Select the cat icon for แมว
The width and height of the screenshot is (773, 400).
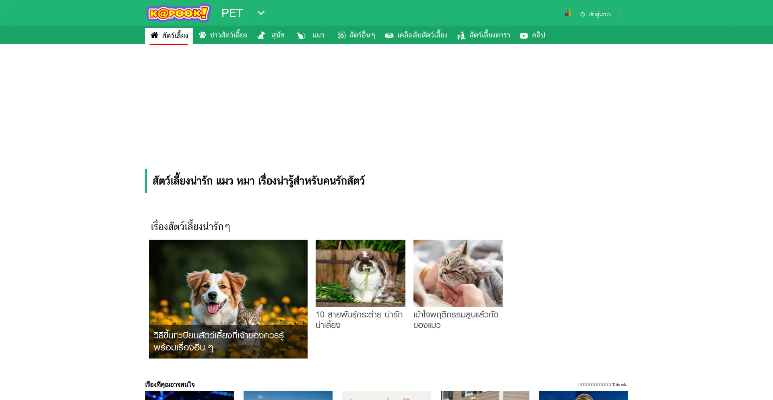pyautogui.click(x=301, y=35)
